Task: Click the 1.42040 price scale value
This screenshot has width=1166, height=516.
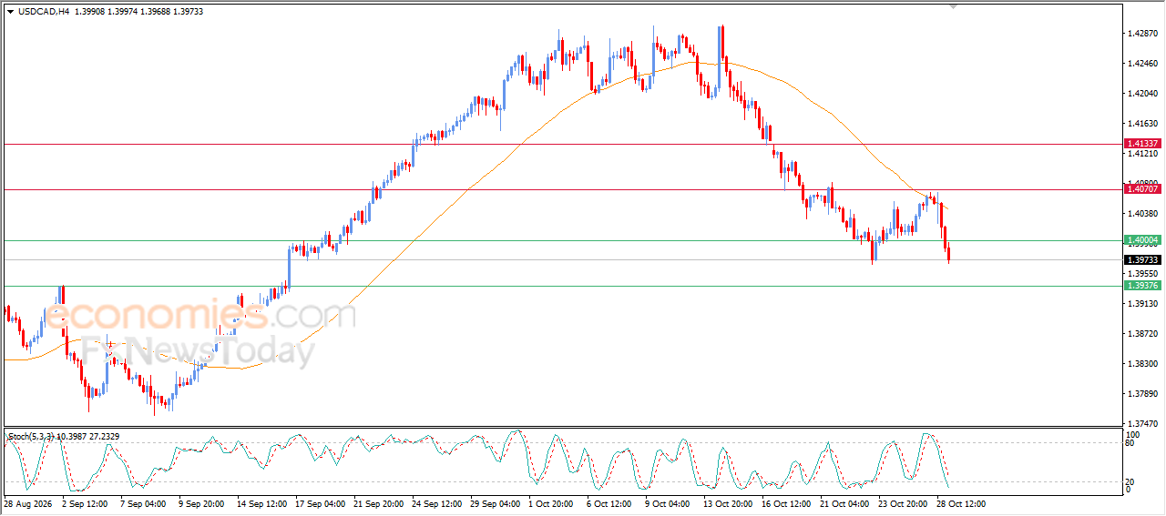Action: pyautogui.click(x=1142, y=94)
